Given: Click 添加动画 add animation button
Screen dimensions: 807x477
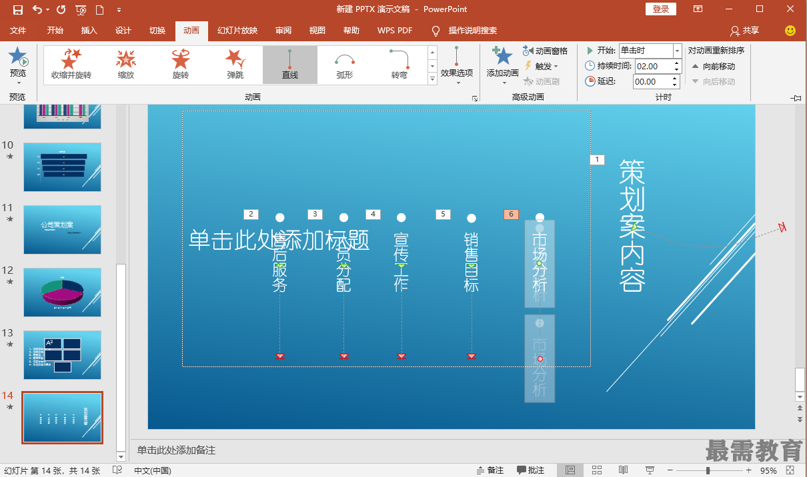Looking at the screenshot, I should pos(502,65).
